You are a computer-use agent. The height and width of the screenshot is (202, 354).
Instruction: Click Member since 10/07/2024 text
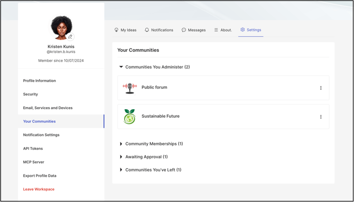click(x=61, y=61)
